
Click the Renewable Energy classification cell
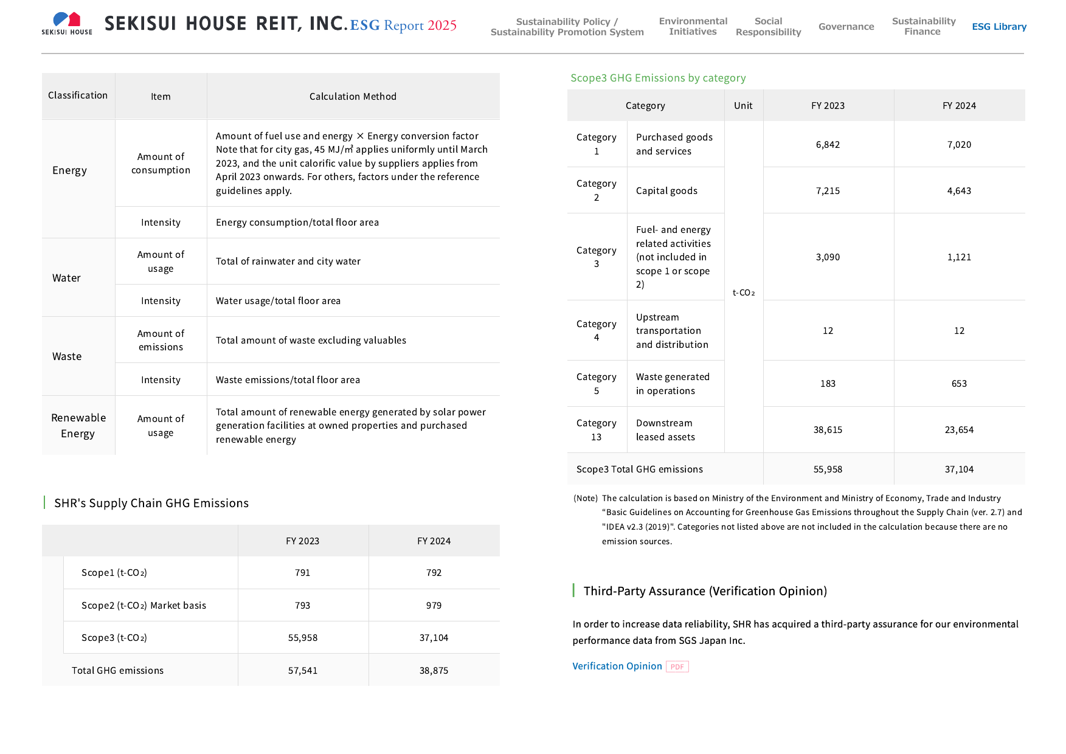click(78, 426)
